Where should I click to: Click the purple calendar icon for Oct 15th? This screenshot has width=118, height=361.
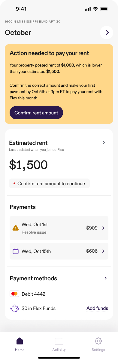pyautogui.click(x=15, y=251)
